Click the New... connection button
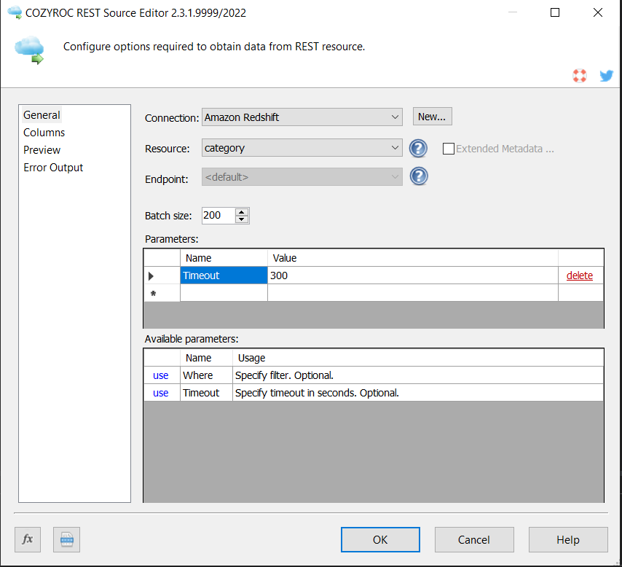The width and height of the screenshot is (622, 567). [x=432, y=117]
